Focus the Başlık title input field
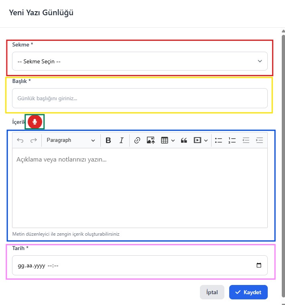 coord(140,98)
